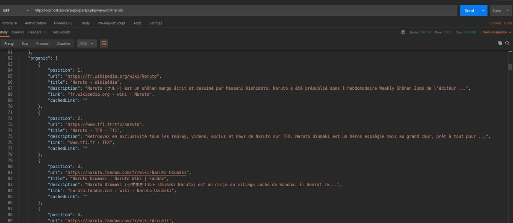513x223 pixels.
Task: Open the orange Cookies link
Action: (495, 23)
